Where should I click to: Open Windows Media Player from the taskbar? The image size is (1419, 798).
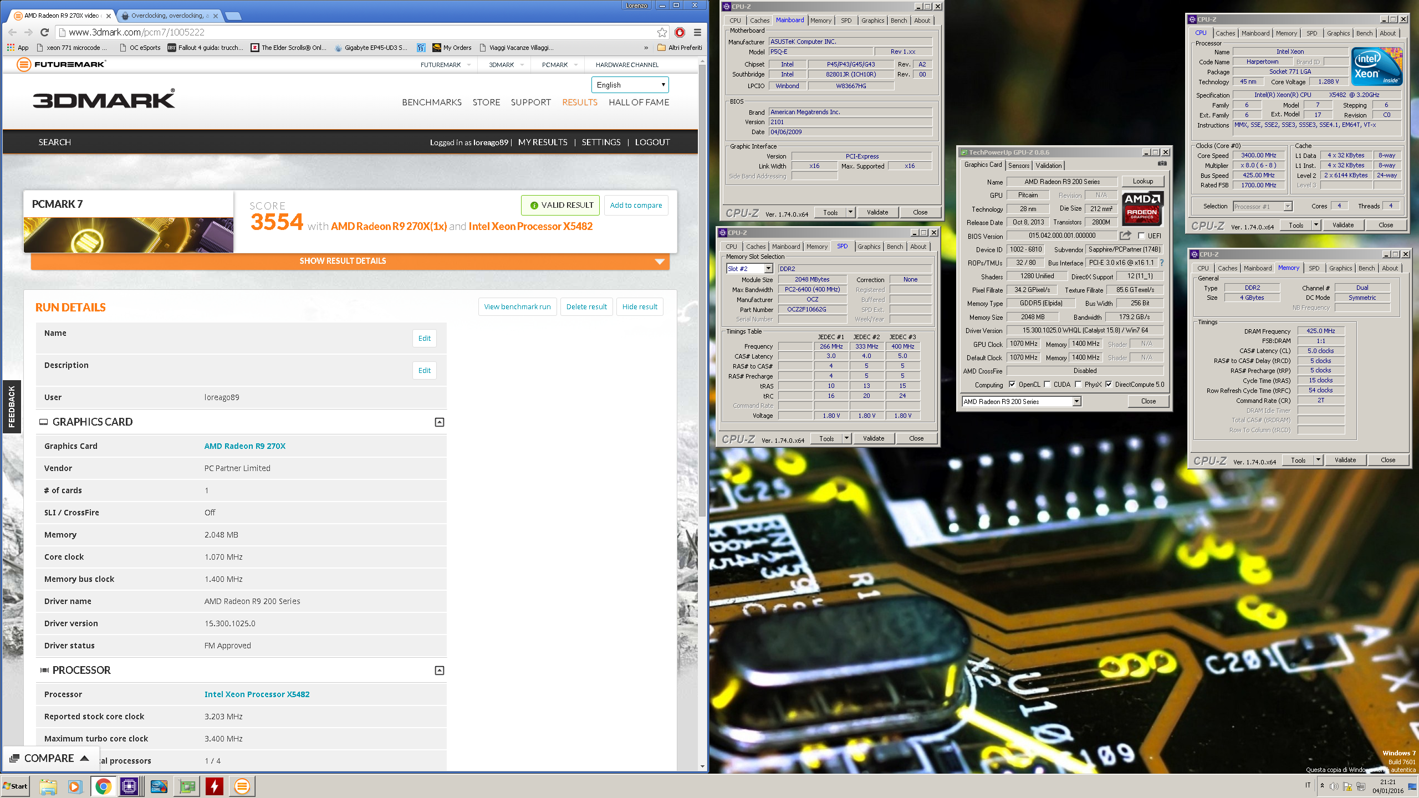75,786
